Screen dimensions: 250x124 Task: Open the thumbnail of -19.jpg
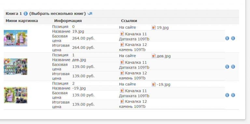coord(16,95)
